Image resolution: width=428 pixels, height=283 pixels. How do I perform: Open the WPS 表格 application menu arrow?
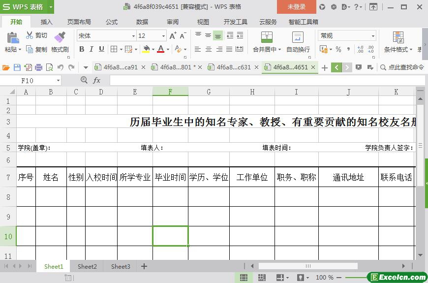[x=51, y=7]
